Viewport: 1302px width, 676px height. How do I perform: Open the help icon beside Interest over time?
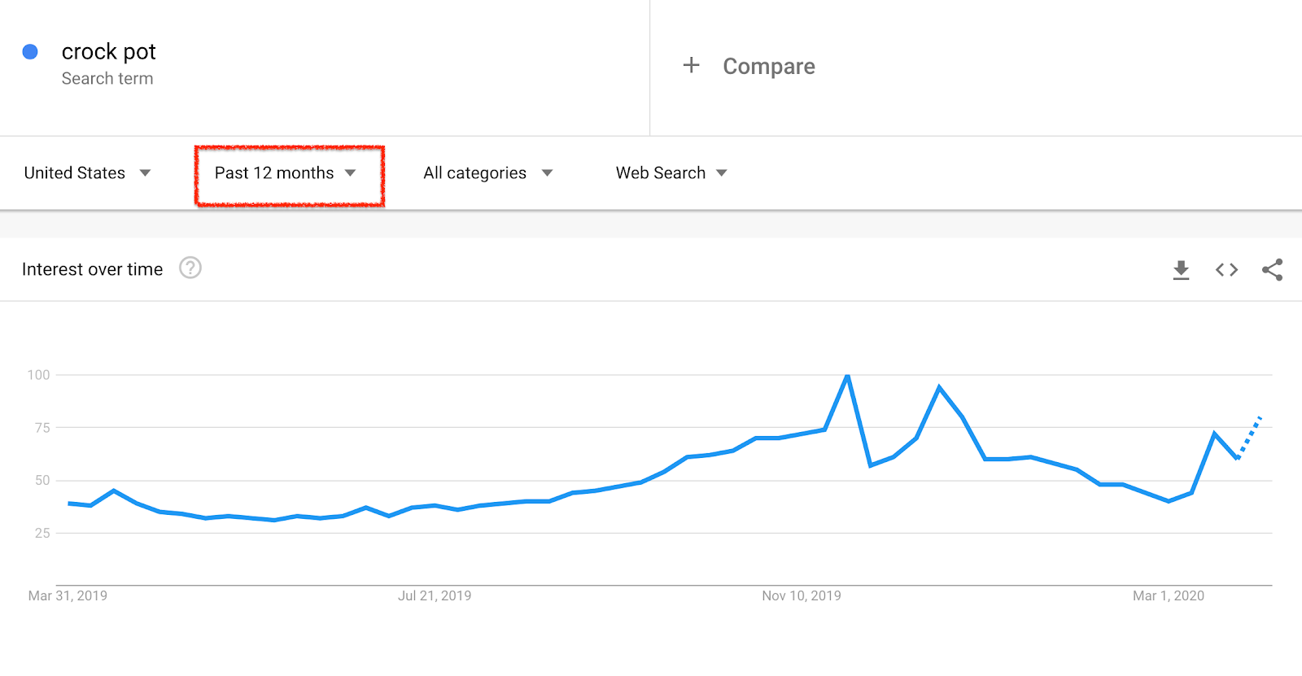coord(190,268)
